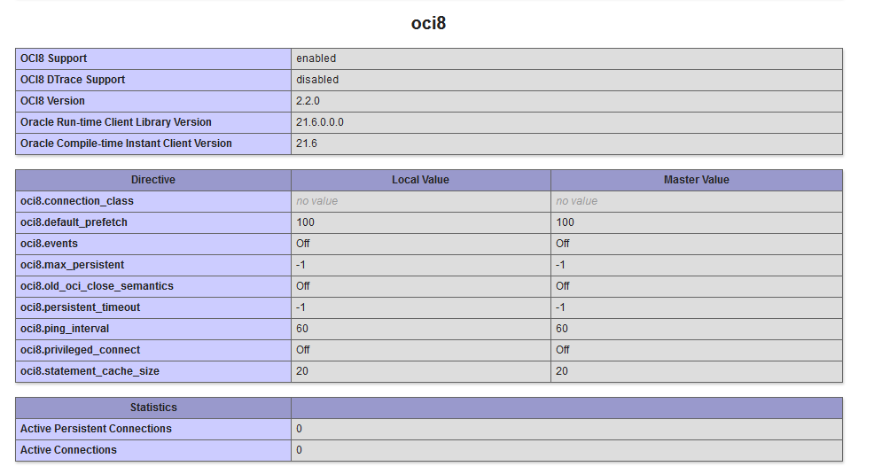Click the 'enabled' value for OCI8 Support
The height and width of the screenshot is (474, 874).
pyautogui.click(x=316, y=58)
